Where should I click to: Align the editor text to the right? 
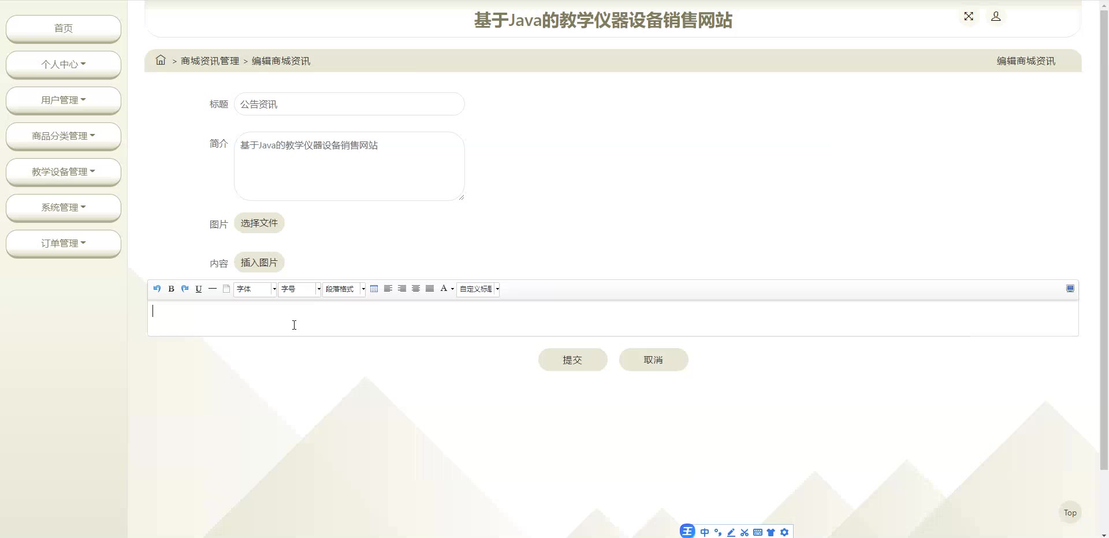click(x=402, y=289)
